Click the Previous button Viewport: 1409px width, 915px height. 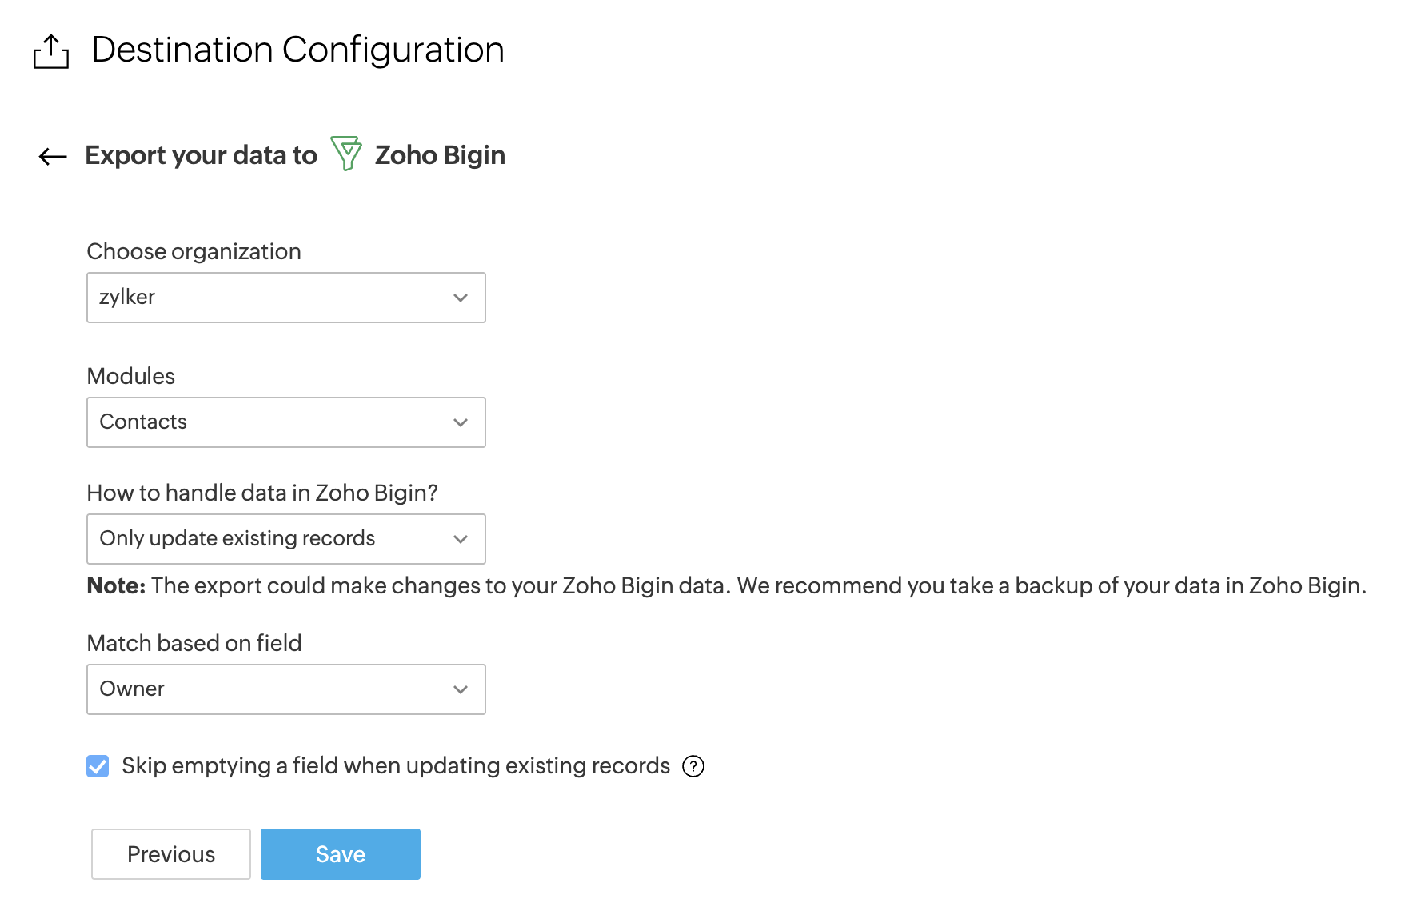[x=171, y=854]
